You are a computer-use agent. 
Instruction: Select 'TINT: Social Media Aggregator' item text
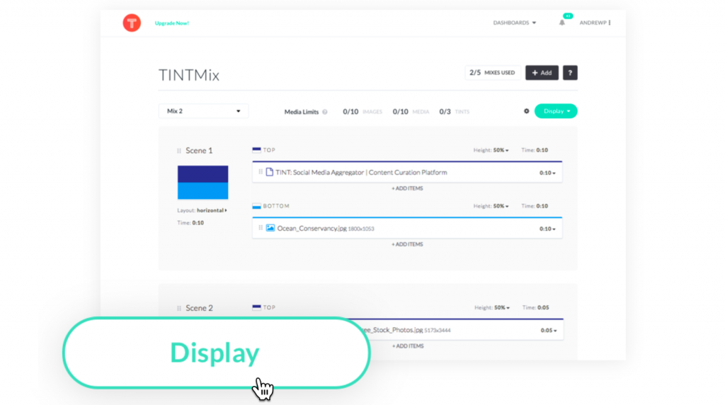pos(361,173)
